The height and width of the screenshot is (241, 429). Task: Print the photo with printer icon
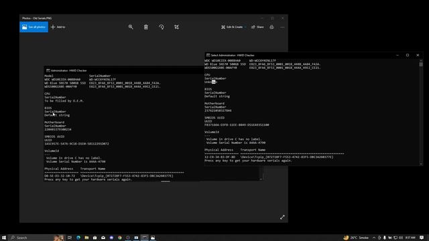coord(271,27)
